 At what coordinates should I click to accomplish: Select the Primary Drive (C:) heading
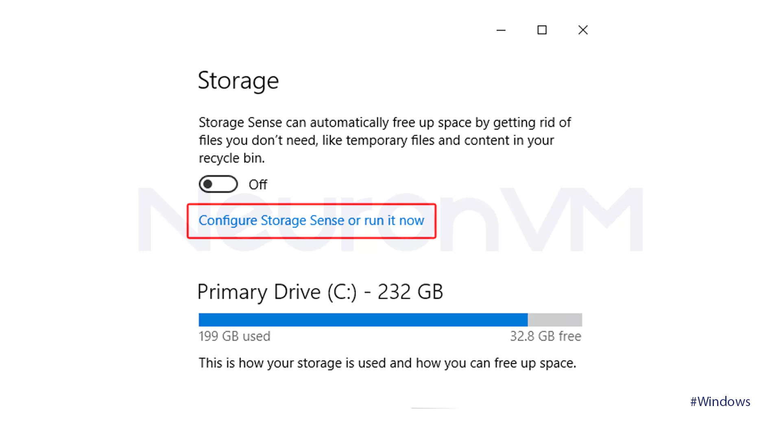(x=320, y=292)
